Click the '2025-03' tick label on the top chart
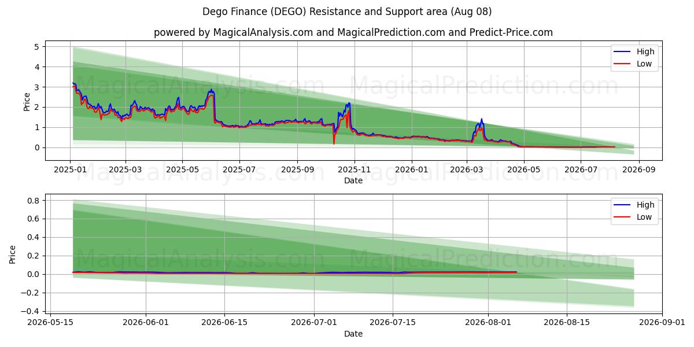The height and width of the screenshot is (347, 694). pos(125,169)
